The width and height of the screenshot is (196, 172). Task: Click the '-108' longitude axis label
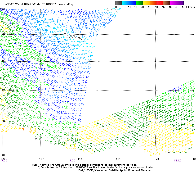(155, 159)
